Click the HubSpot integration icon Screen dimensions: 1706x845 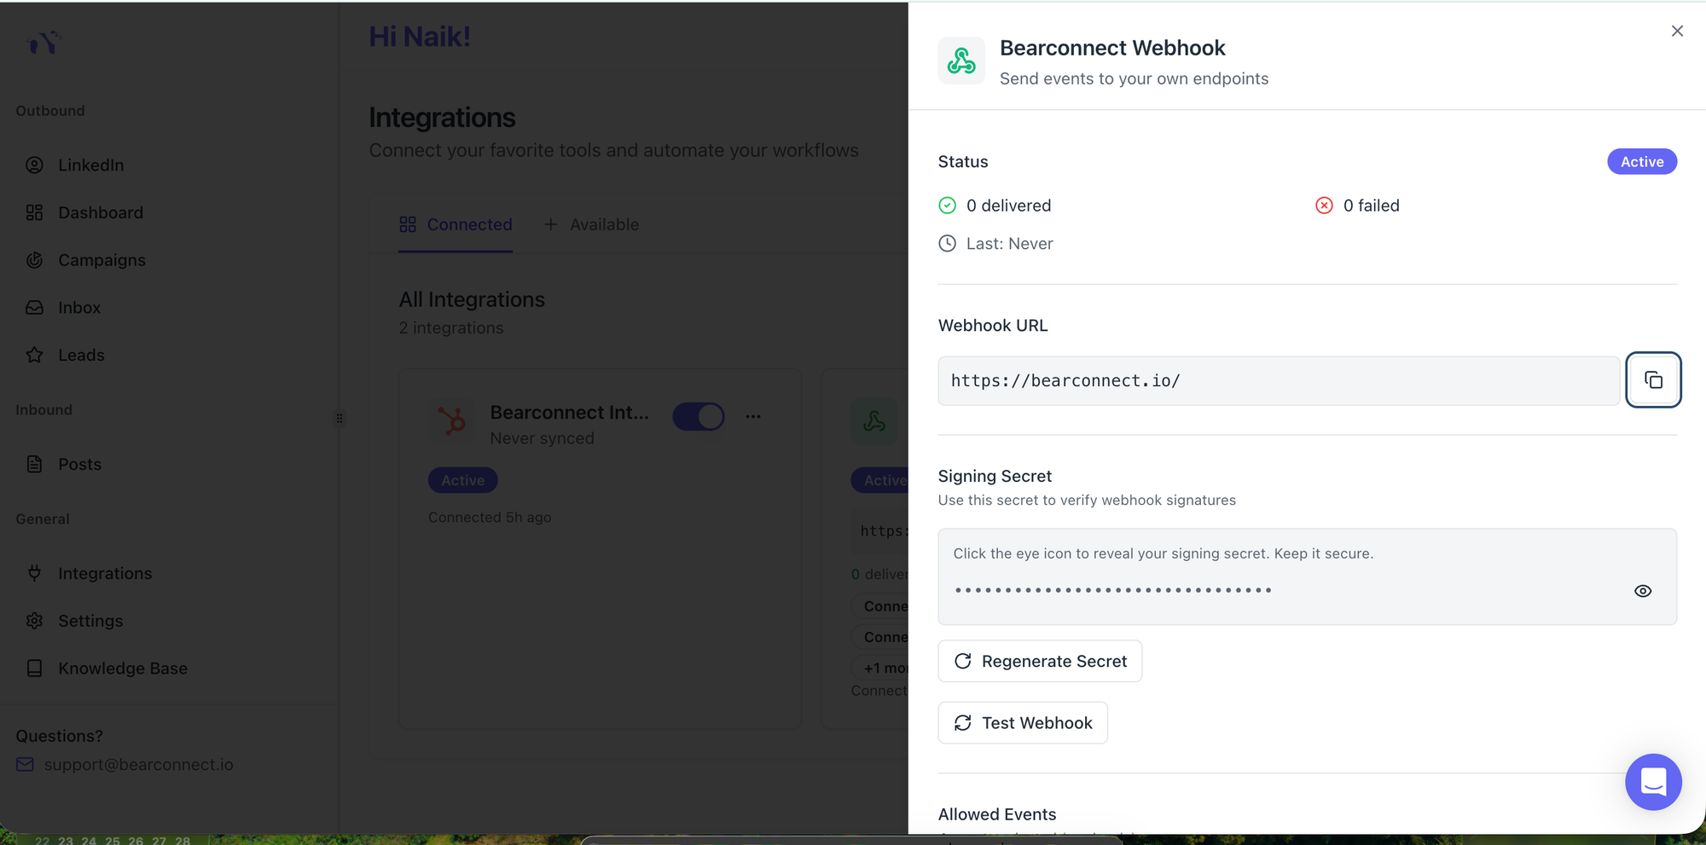coord(450,421)
